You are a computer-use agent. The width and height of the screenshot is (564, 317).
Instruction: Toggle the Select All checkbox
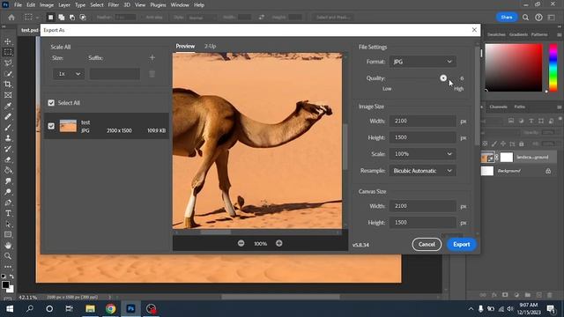click(51, 103)
